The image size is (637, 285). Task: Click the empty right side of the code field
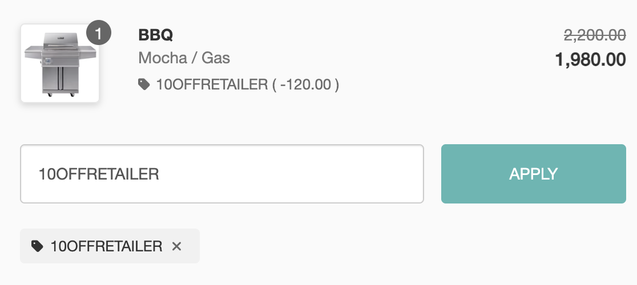click(x=342, y=174)
